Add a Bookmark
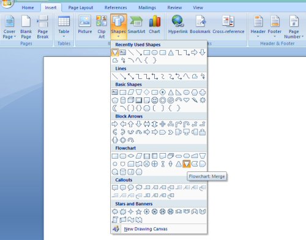The width and height of the screenshot is (306, 240). 200,24
